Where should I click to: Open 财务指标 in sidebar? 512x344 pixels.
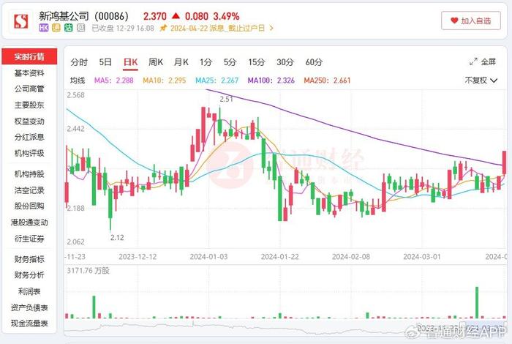(29, 259)
